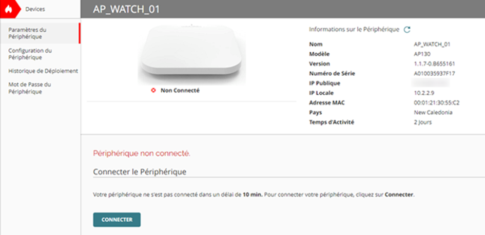Go to the Devices breadcrumb
The height and width of the screenshot is (235, 485).
click(x=35, y=9)
